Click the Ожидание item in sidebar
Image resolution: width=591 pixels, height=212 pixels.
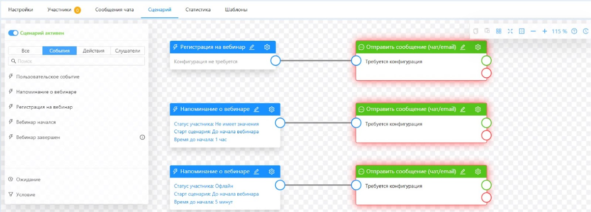pyautogui.click(x=28, y=180)
